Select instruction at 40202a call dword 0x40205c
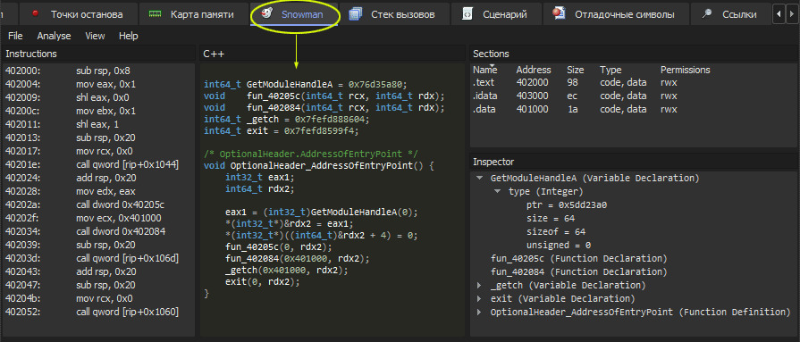 click(99, 204)
